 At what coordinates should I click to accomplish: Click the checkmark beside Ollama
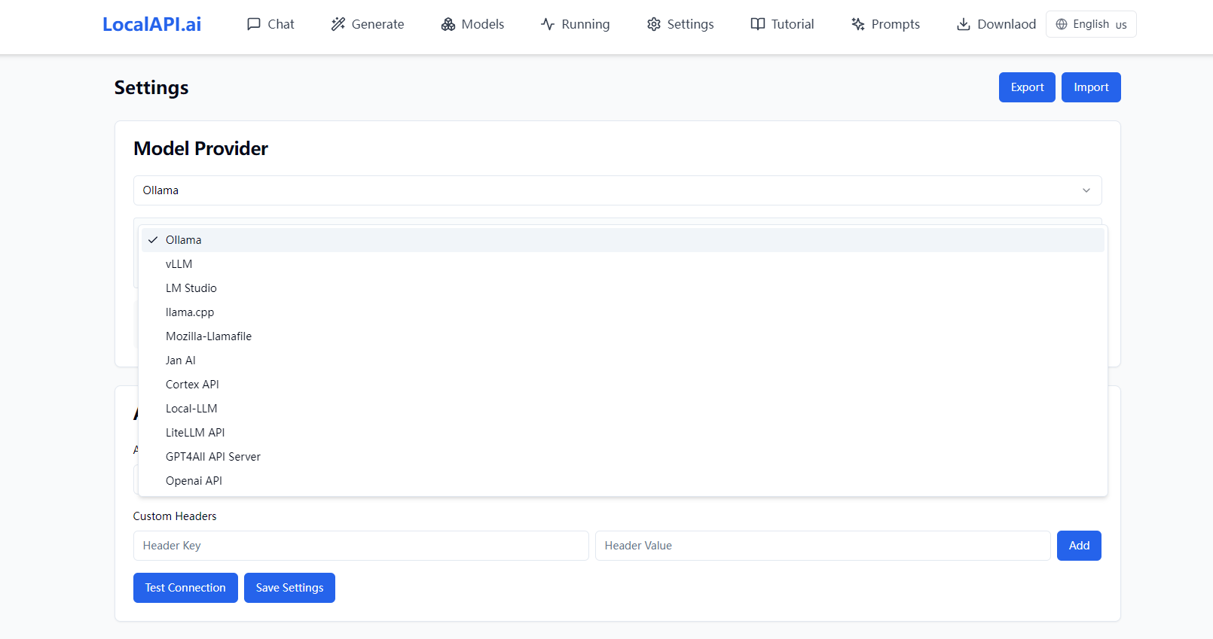pos(153,240)
